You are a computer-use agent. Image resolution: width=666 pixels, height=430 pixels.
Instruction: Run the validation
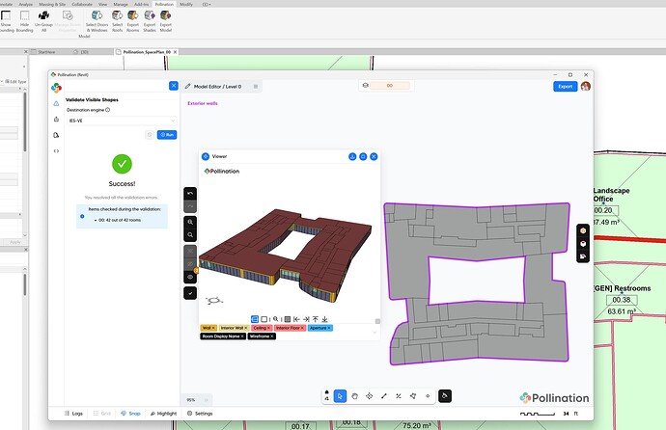pos(168,135)
